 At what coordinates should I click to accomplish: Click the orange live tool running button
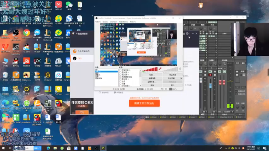click(144, 103)
